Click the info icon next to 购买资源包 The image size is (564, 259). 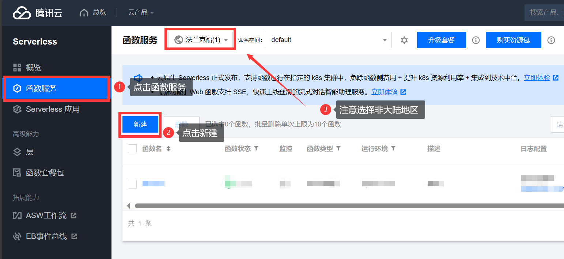(551, 40)
